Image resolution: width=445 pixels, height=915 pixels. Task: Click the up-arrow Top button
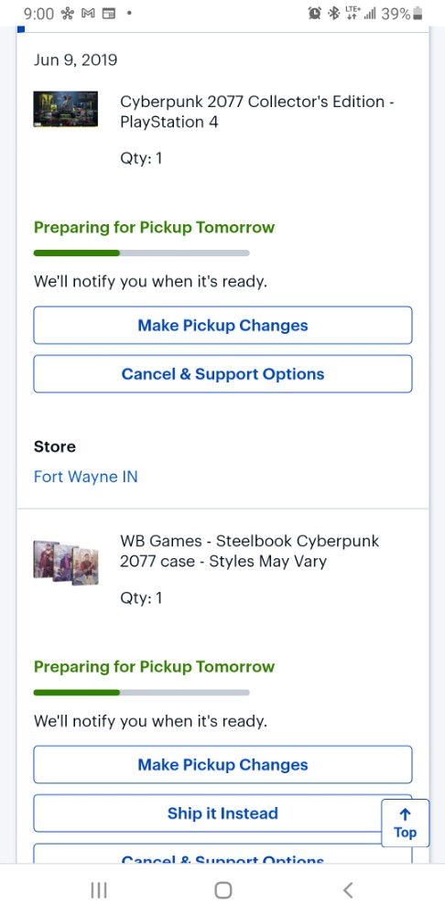(405, 823)
